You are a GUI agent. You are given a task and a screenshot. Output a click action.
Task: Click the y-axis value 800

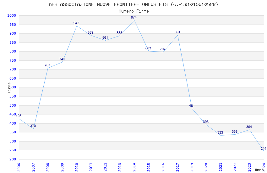(x=13, y=52)
